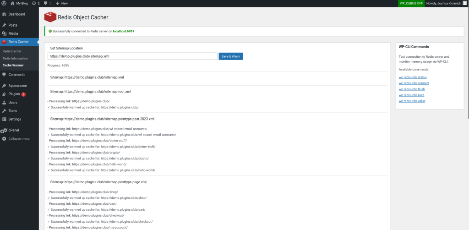Click the updates icon showing 2
The width and height of the screenshot is (469, 230).
tap(34, 3)
